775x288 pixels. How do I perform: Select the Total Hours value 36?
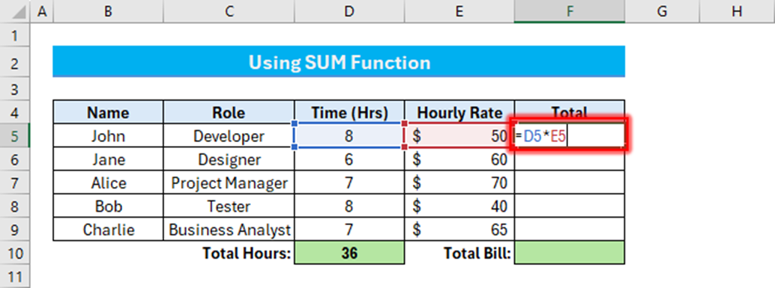click(349, 253)
